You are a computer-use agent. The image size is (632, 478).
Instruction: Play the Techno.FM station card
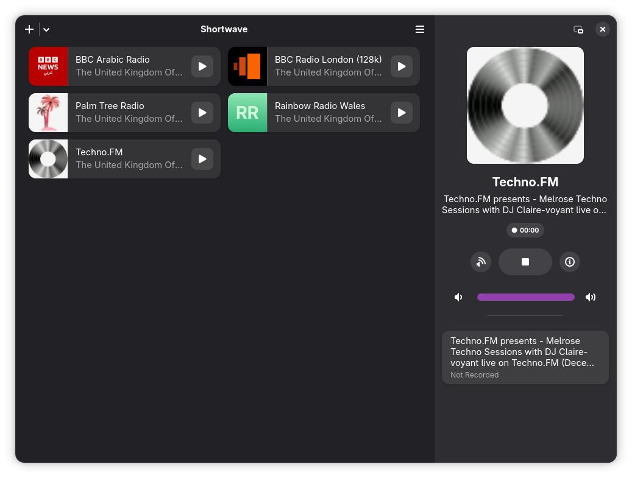pyautogui.click(x=202, y=159)
